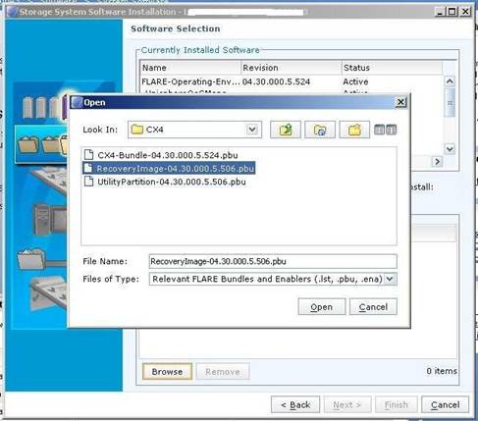The height and width of the screenshot is (421, 478).
Task: Cancel the software installation wizard
Action: (x=445, y=405)
